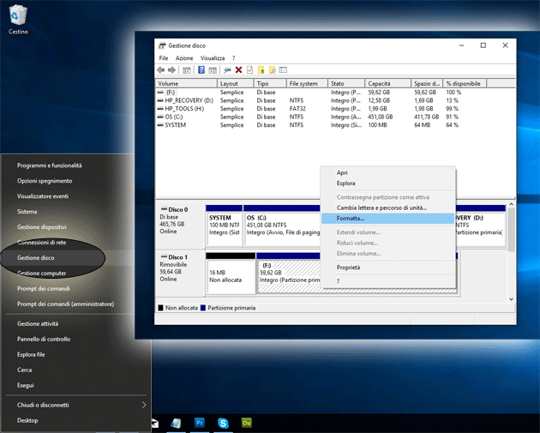Choose Formatta... from the context menu
Screen dimensions: 540x433
click(x=351, y=219)
